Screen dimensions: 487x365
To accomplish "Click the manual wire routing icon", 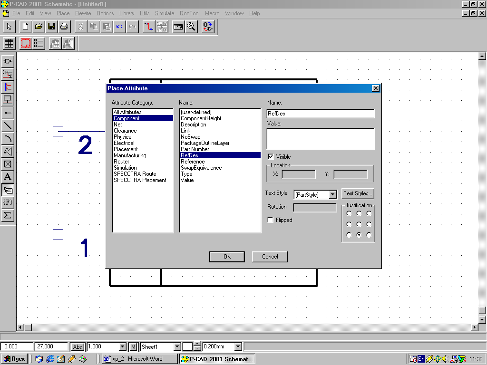I will (149, 27).
